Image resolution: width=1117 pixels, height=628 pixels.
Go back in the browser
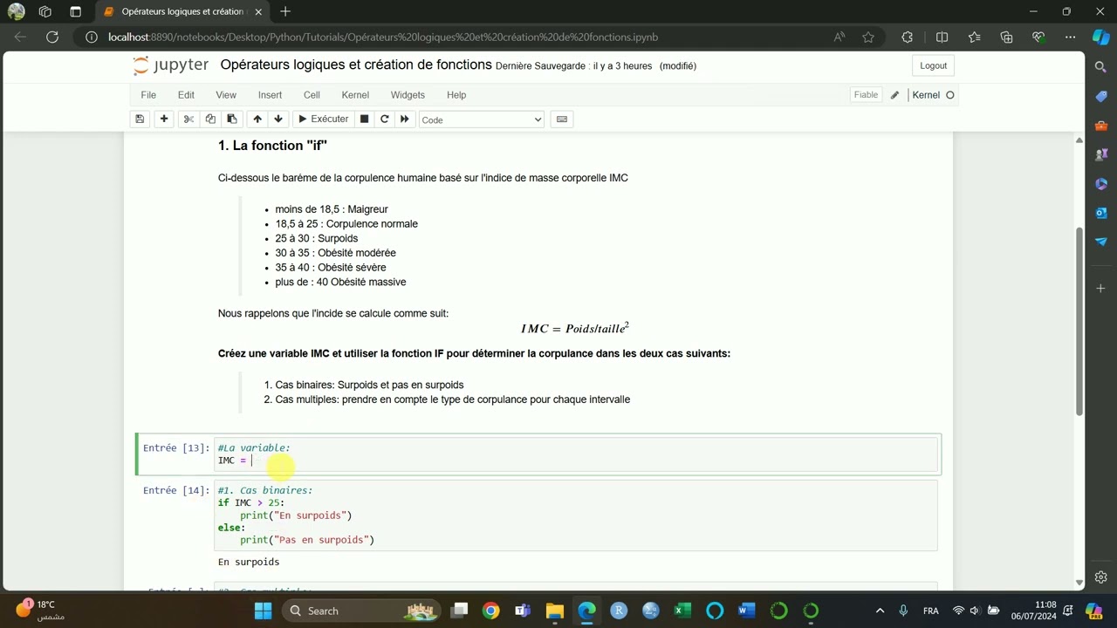(21, 38)
